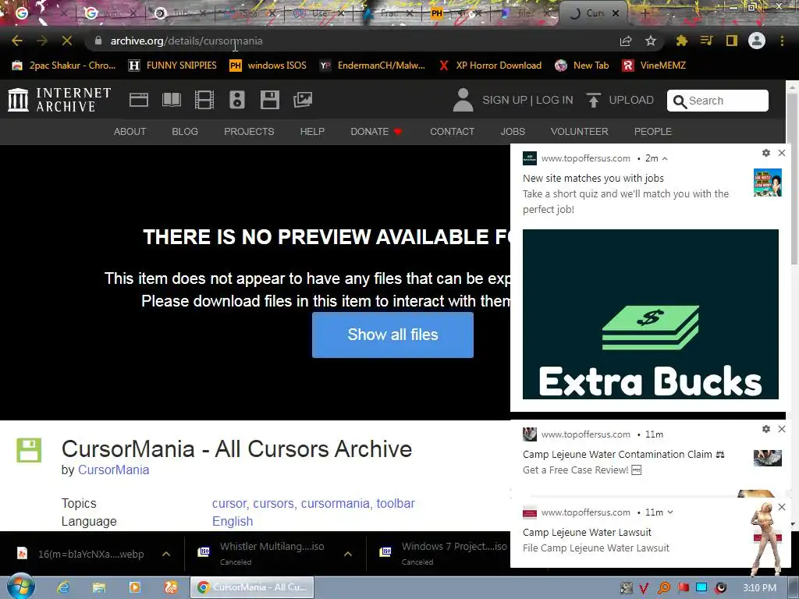
Task: Launch Internet Explorer from taskbar
Action: tap(63, 587)
